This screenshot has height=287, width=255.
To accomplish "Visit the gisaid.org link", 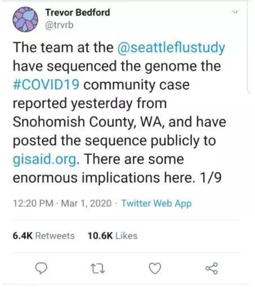I will 44,160.
